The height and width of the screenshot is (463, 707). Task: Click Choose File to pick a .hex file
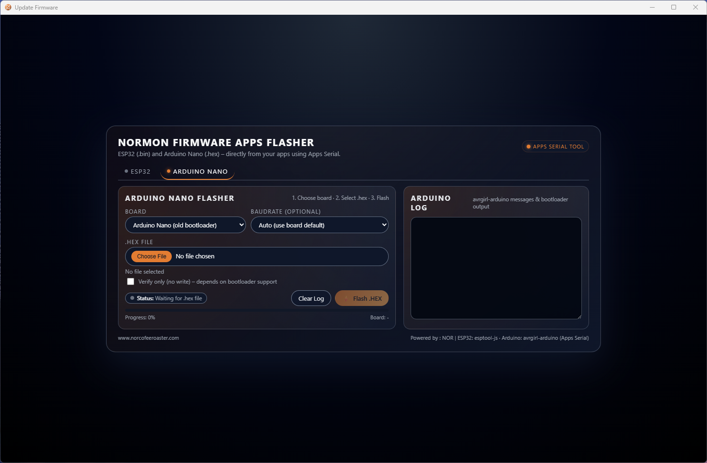pyautogui.click(x=151, y=256)
